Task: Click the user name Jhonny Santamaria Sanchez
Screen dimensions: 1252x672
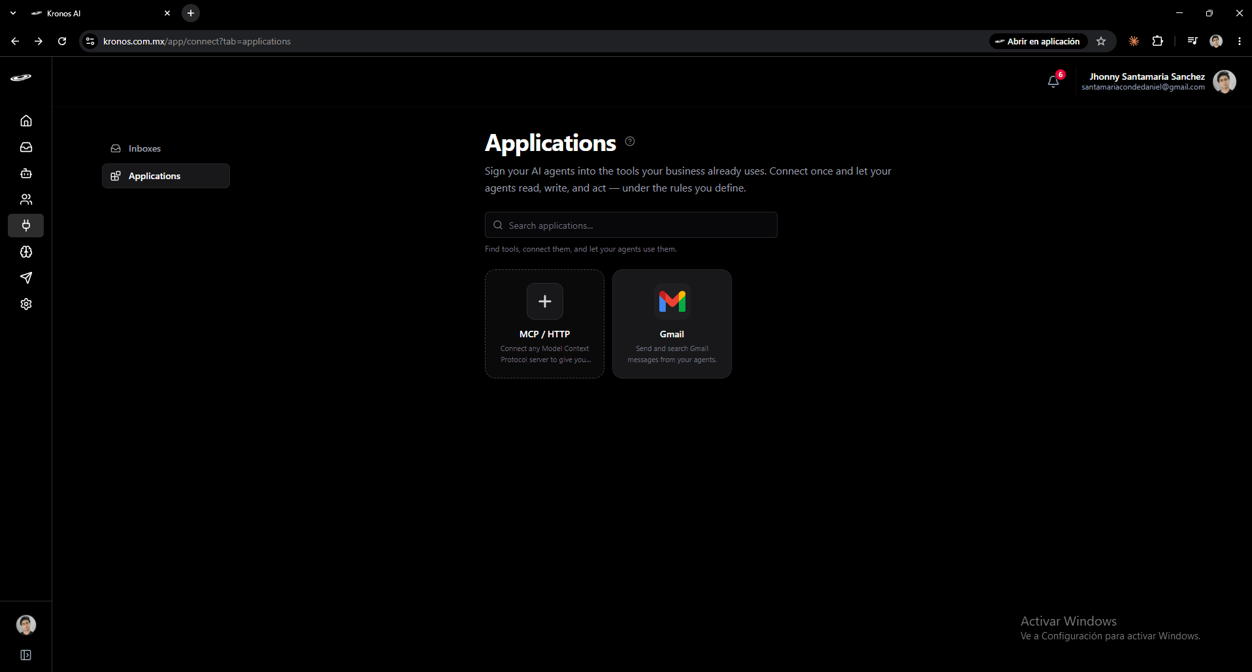Action: (1147, 76)
